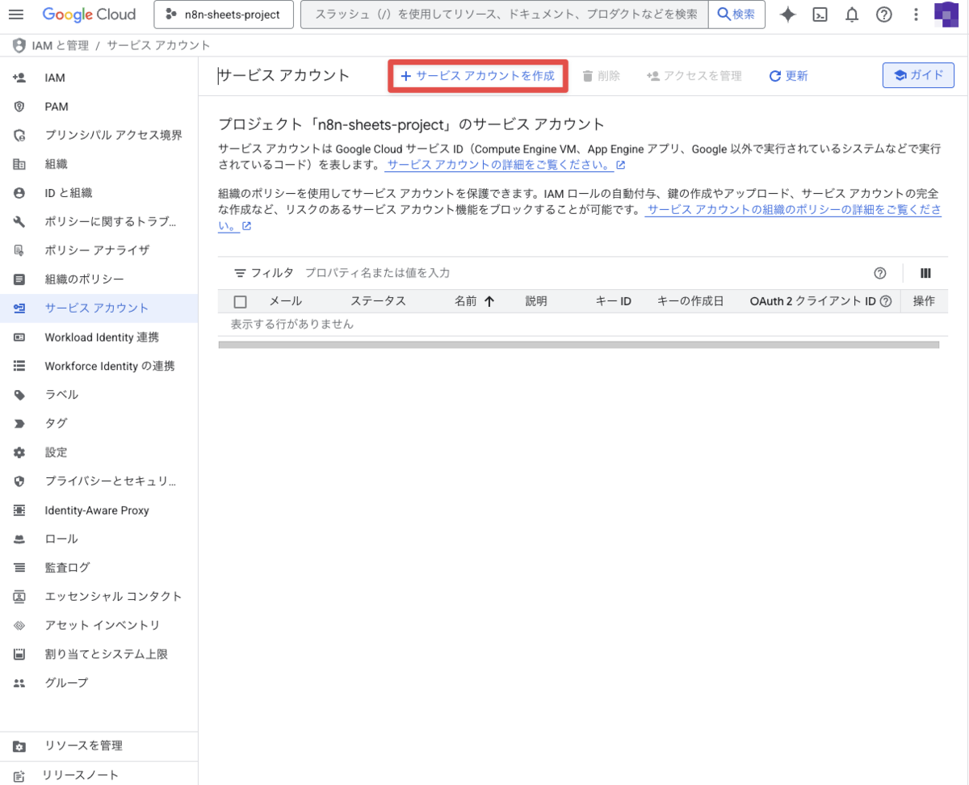Viewport: 969px width, 785px height.
Task: Click the フィルタ filter icon
Action: click(x=240, y=273)
